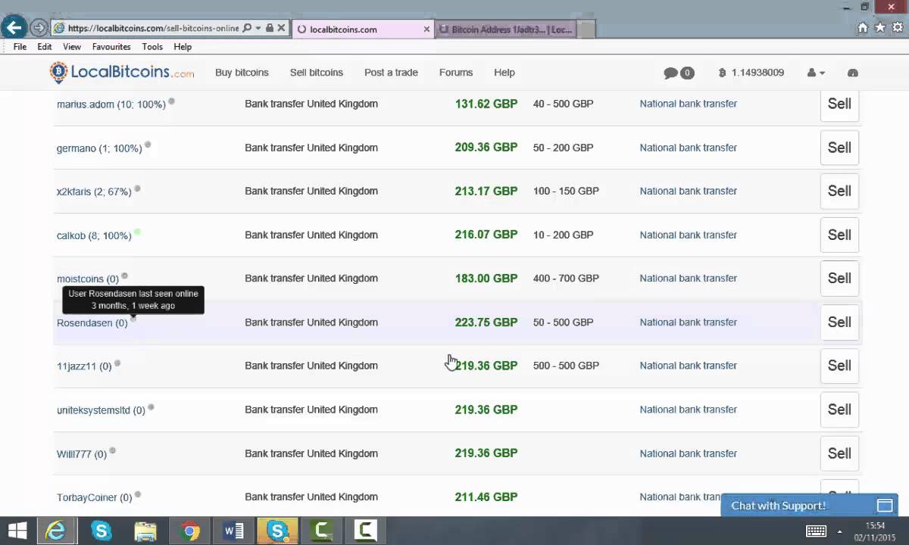Open the Post a trade page

[x=391, y=73]
